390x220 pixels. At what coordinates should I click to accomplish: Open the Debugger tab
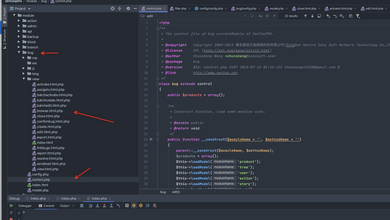pyautogui.click(x=25, y=206)
